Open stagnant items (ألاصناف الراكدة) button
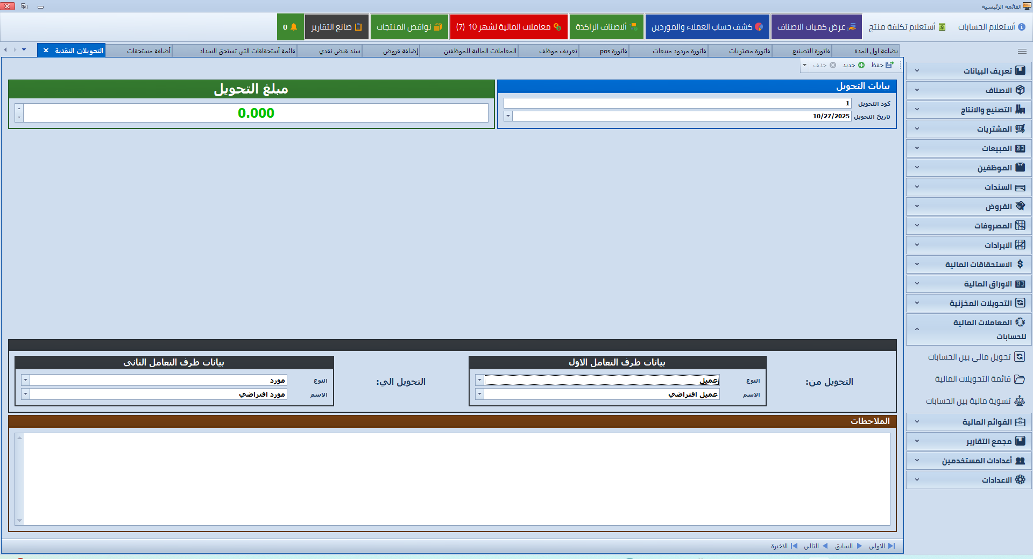 [606, 27]
